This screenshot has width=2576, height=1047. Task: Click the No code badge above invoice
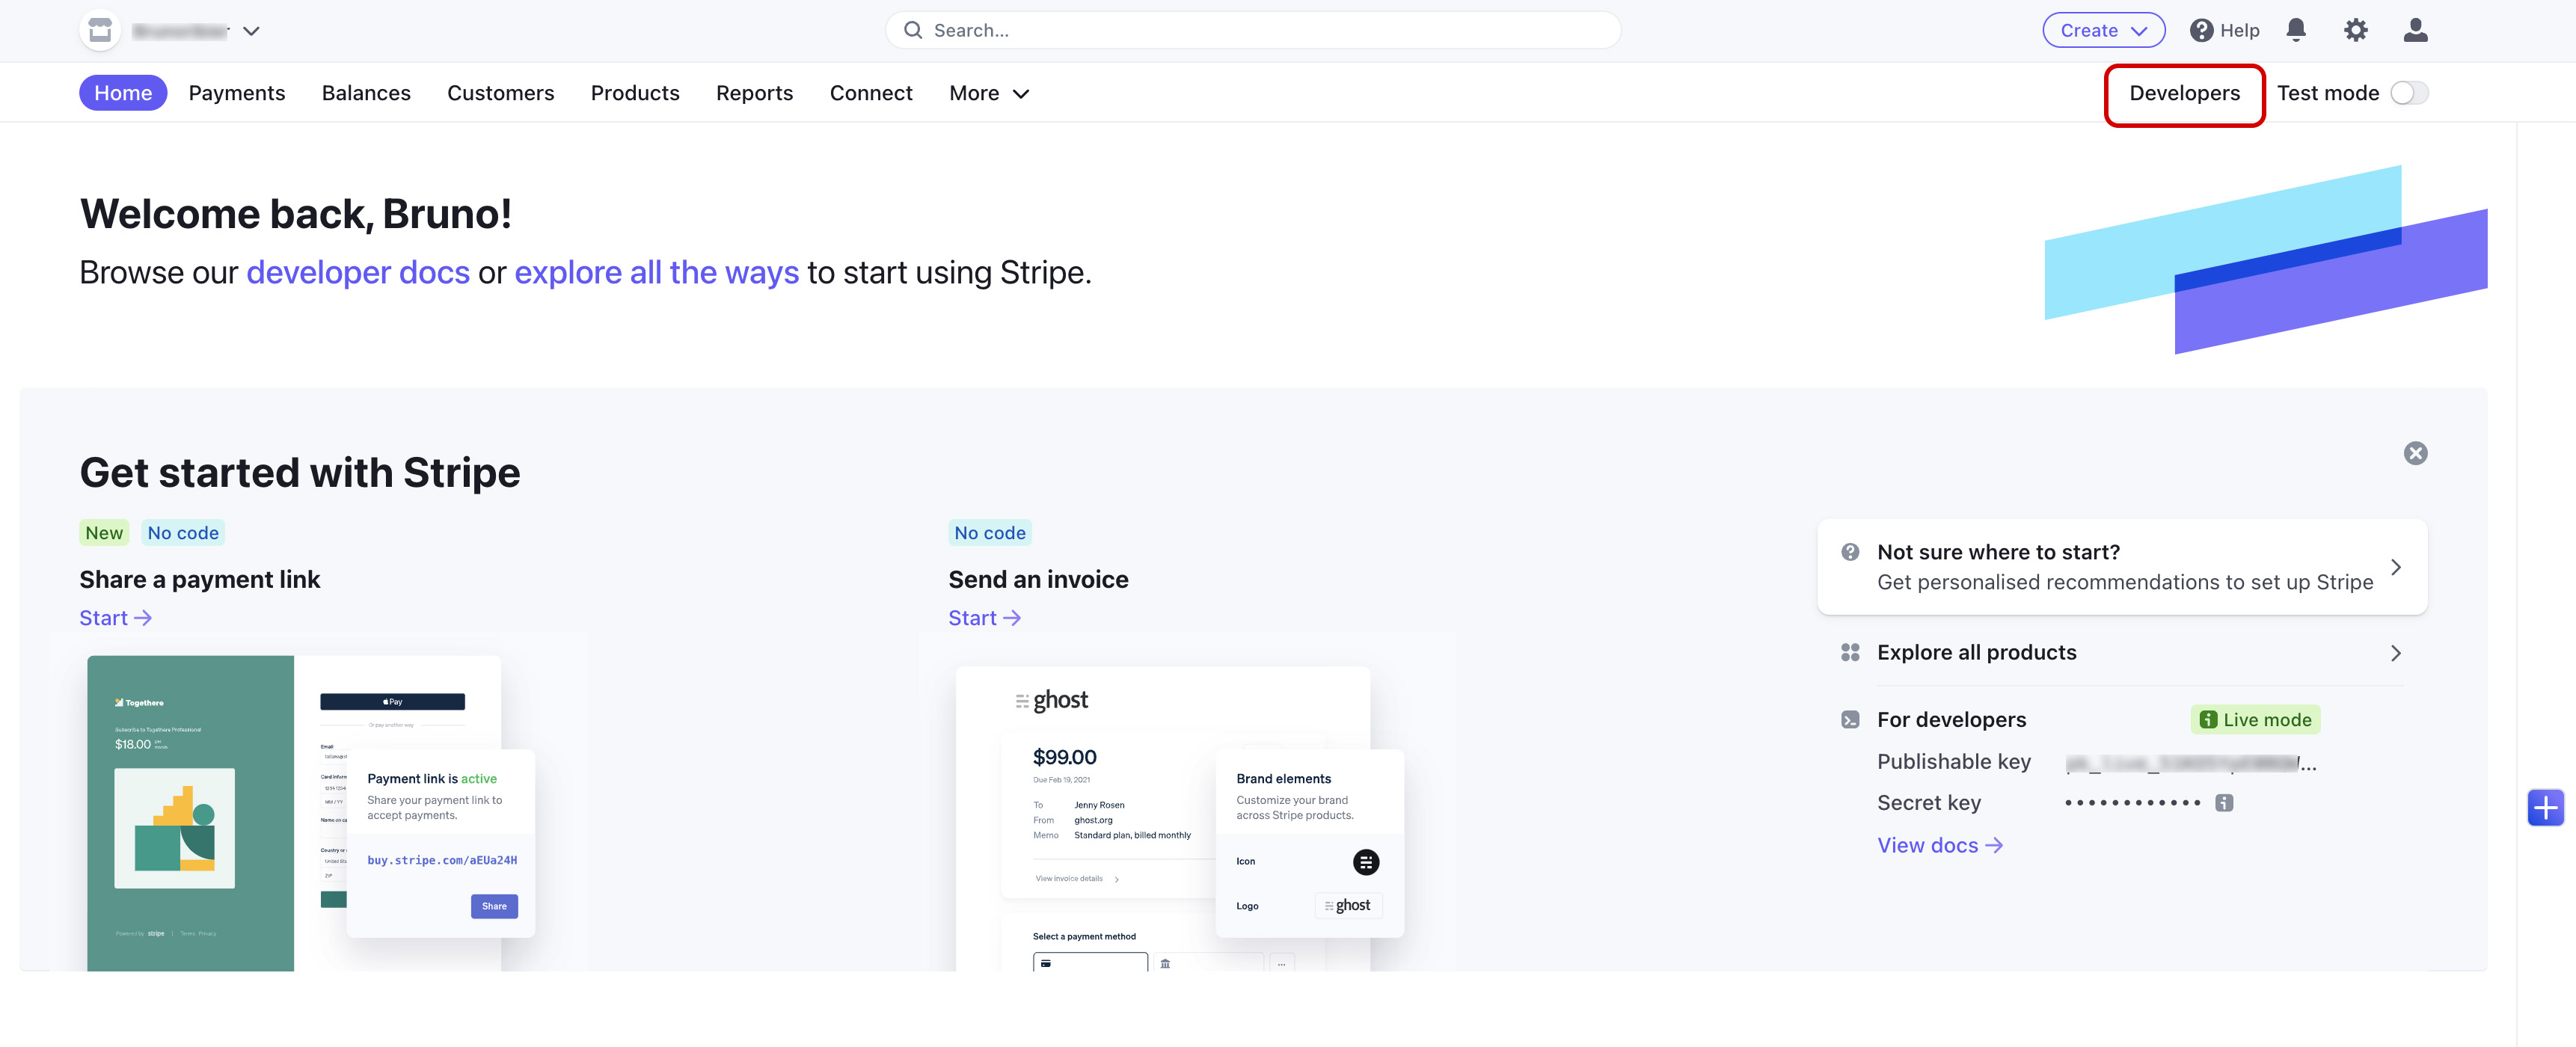[x=990, y=533]
